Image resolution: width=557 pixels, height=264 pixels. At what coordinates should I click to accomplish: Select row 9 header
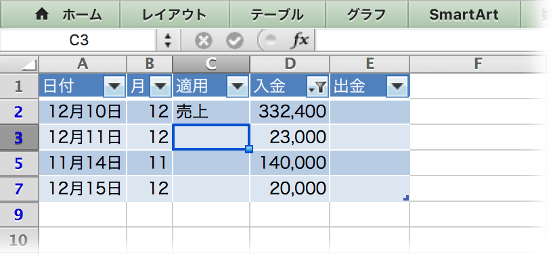click(19, 215)
